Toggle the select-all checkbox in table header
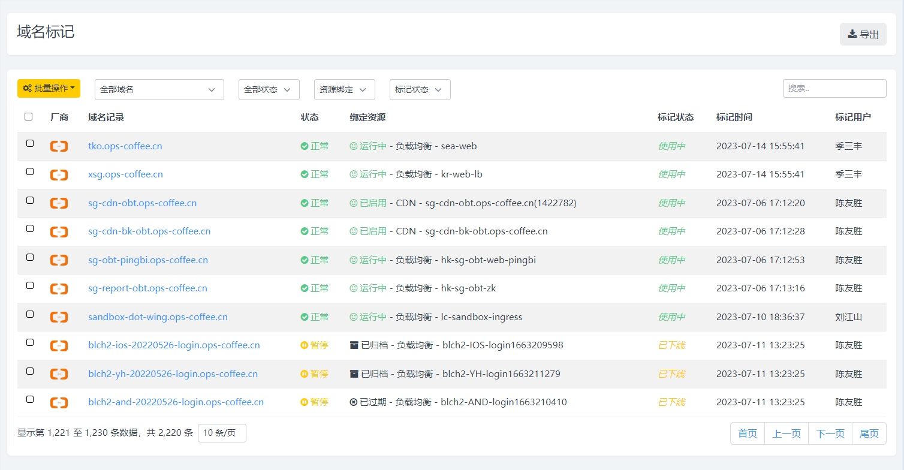The width and height of the screenshot is (904, 470). click(29, 117)
